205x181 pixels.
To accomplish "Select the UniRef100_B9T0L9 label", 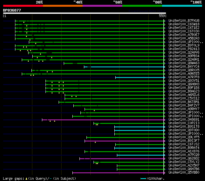I will (184, 46).
